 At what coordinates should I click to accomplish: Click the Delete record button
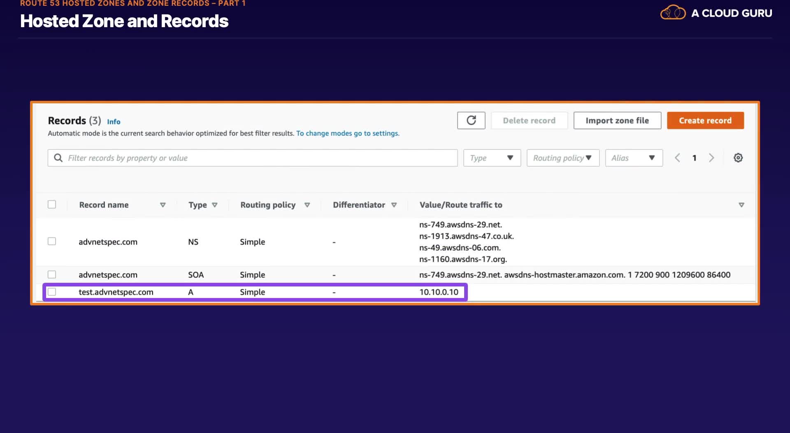529,121
